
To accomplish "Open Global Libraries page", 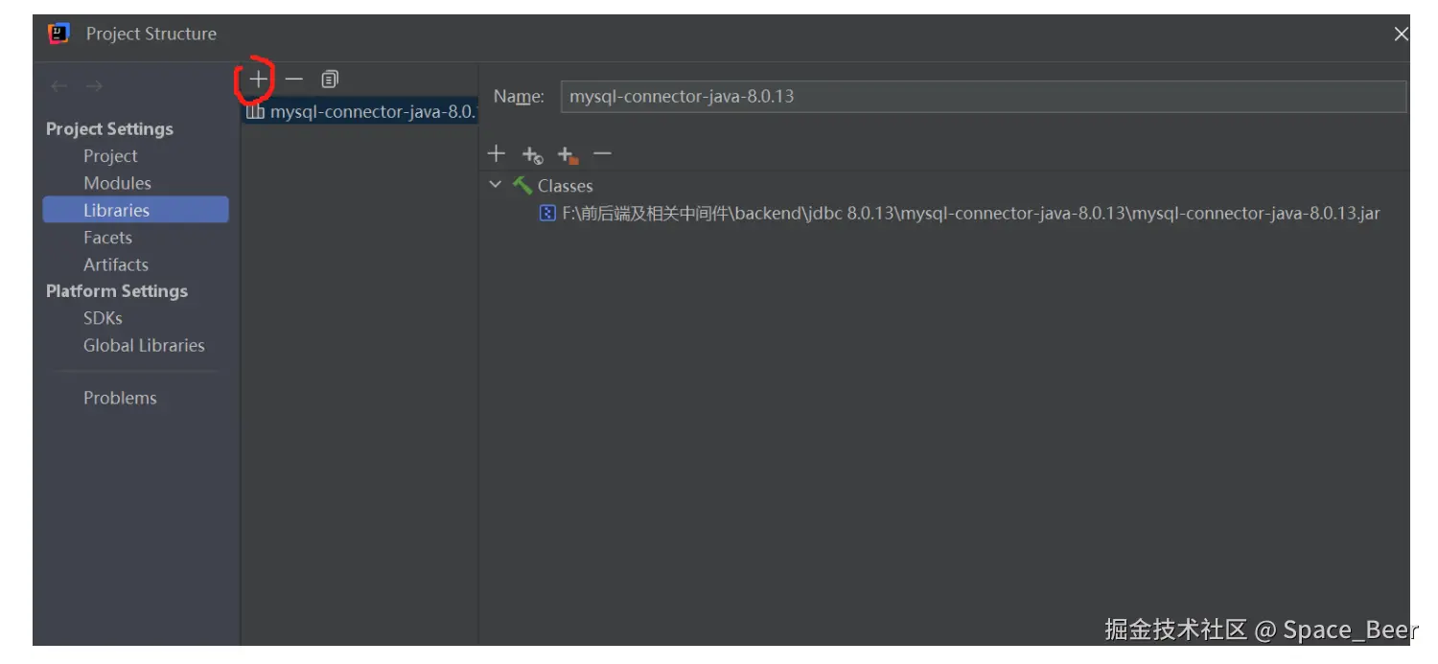I will point(144,345).
